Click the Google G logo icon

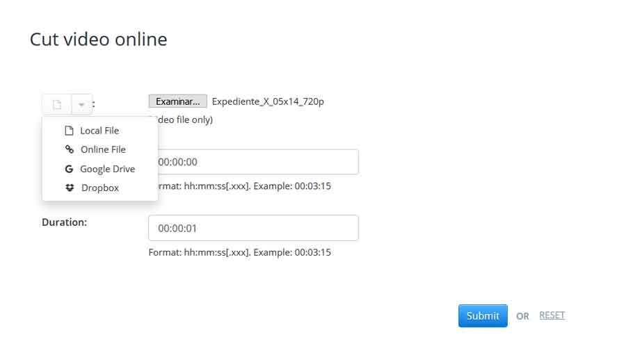pos(69,169)
